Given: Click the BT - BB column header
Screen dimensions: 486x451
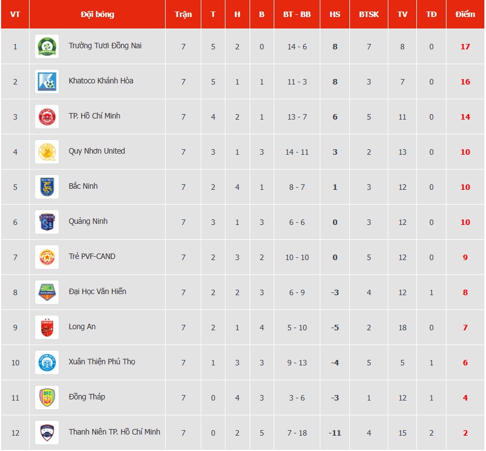Looking at the screenshot, I should pos(297,14).
